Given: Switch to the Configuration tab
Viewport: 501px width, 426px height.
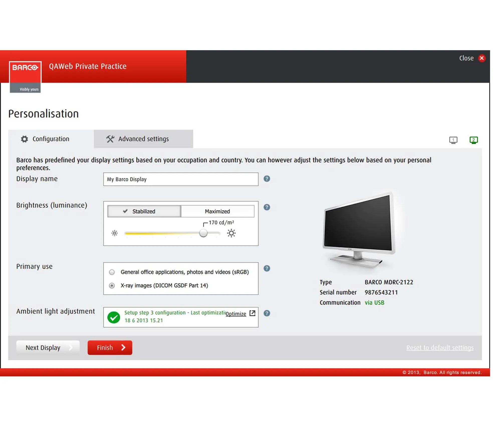Looking at the screenshot, I should [51, 139].
